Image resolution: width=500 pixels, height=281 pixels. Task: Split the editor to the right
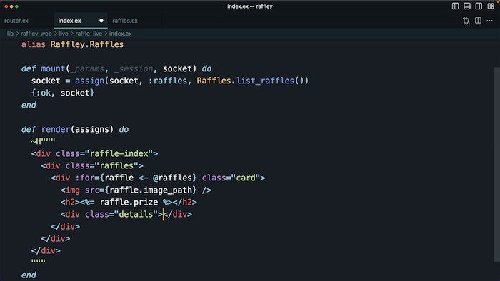click(478, 21)
